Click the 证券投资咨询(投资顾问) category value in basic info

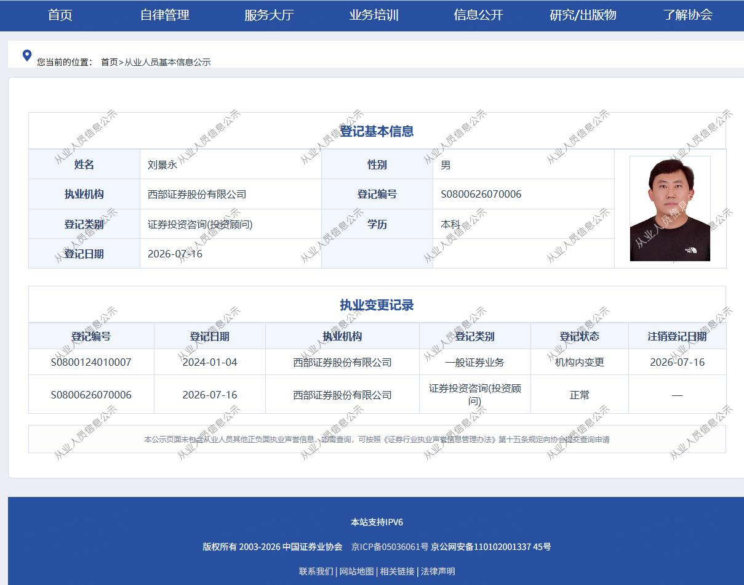(x=200, y=224)
